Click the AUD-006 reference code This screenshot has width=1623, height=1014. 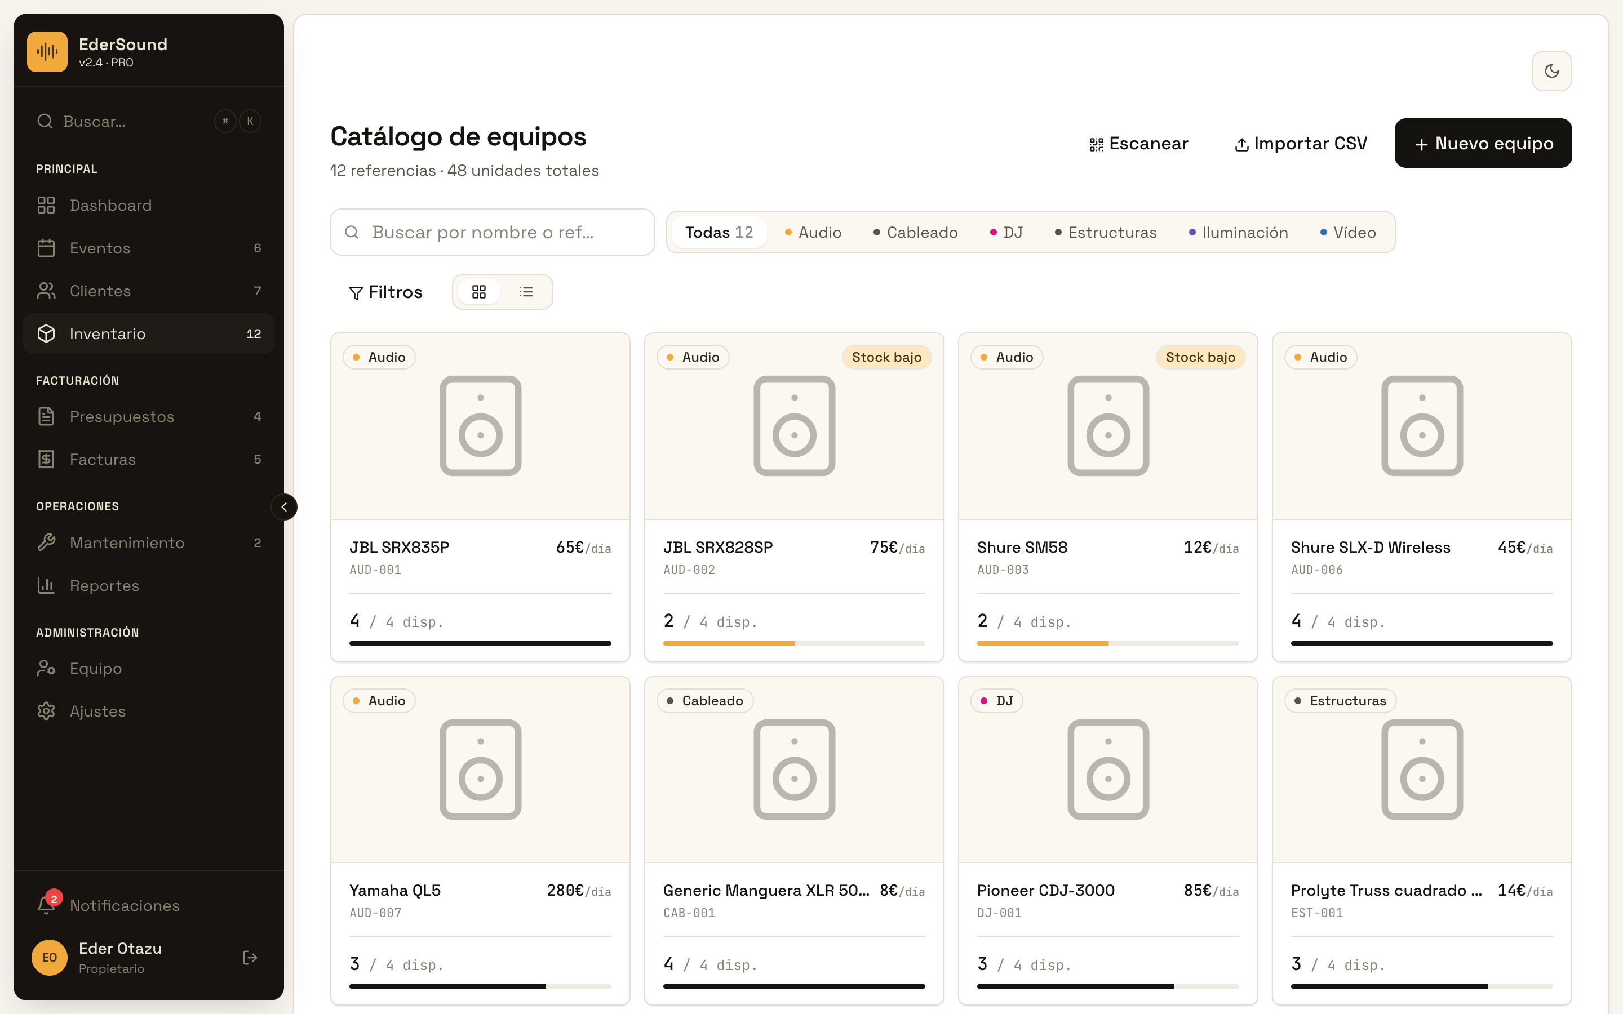1316,570
